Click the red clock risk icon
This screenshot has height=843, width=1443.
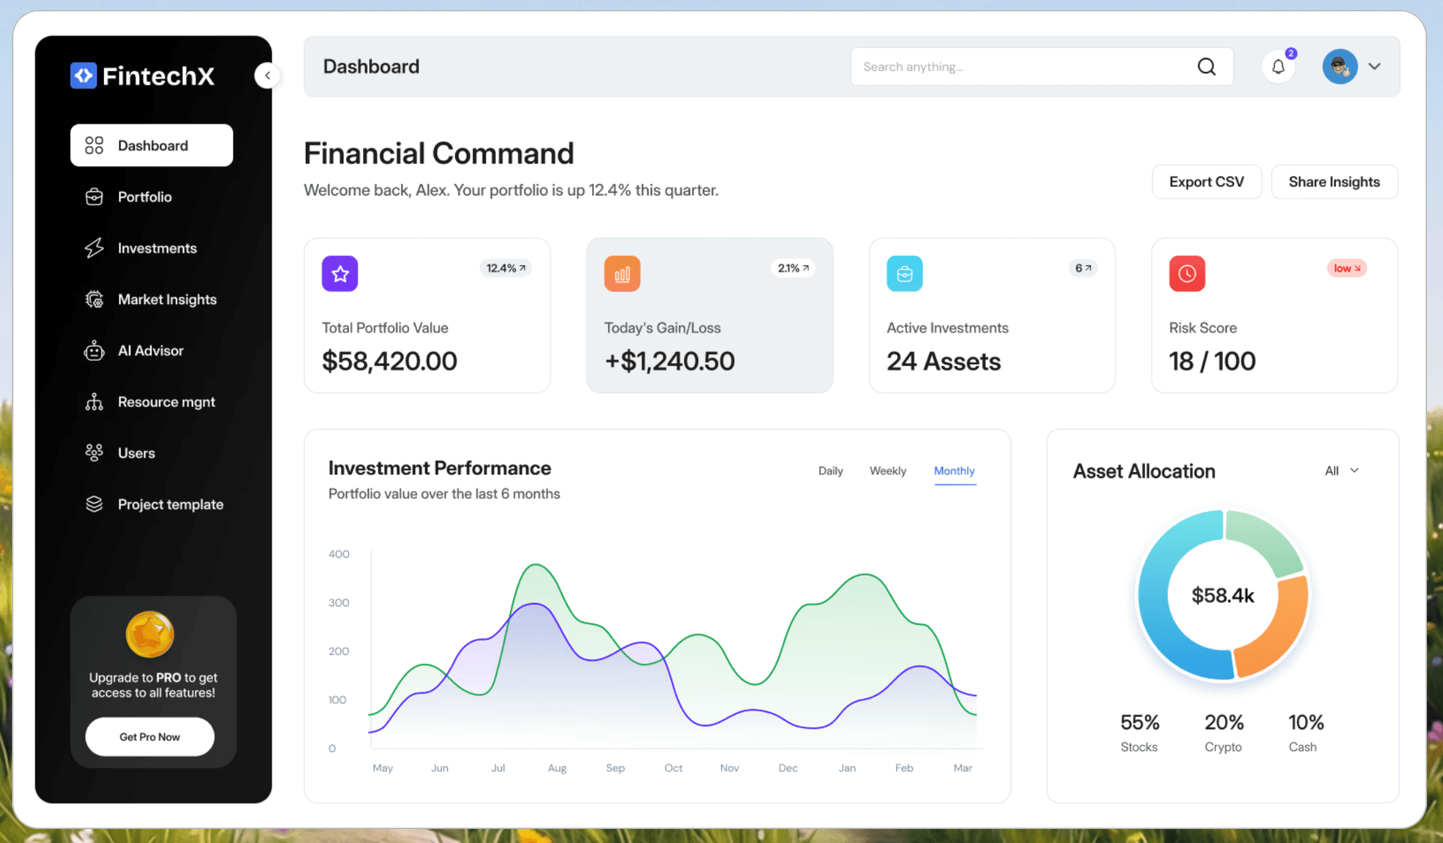1187,273
